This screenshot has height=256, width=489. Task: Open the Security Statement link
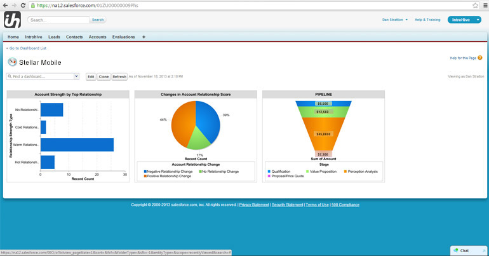[x=287, y=205]
